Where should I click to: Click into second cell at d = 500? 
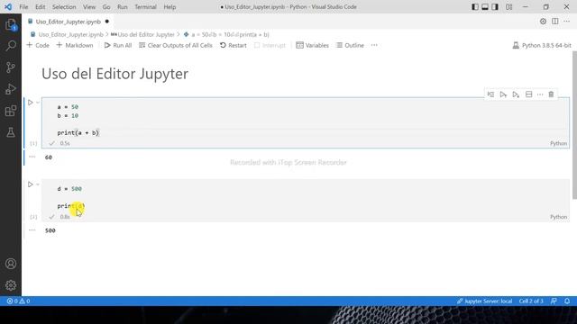pyautogui.click(x=69, y=189)
